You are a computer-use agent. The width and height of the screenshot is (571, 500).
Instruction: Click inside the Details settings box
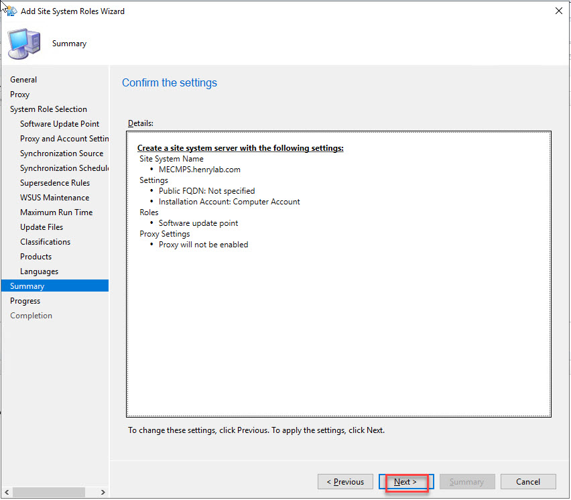coord(338,322)
